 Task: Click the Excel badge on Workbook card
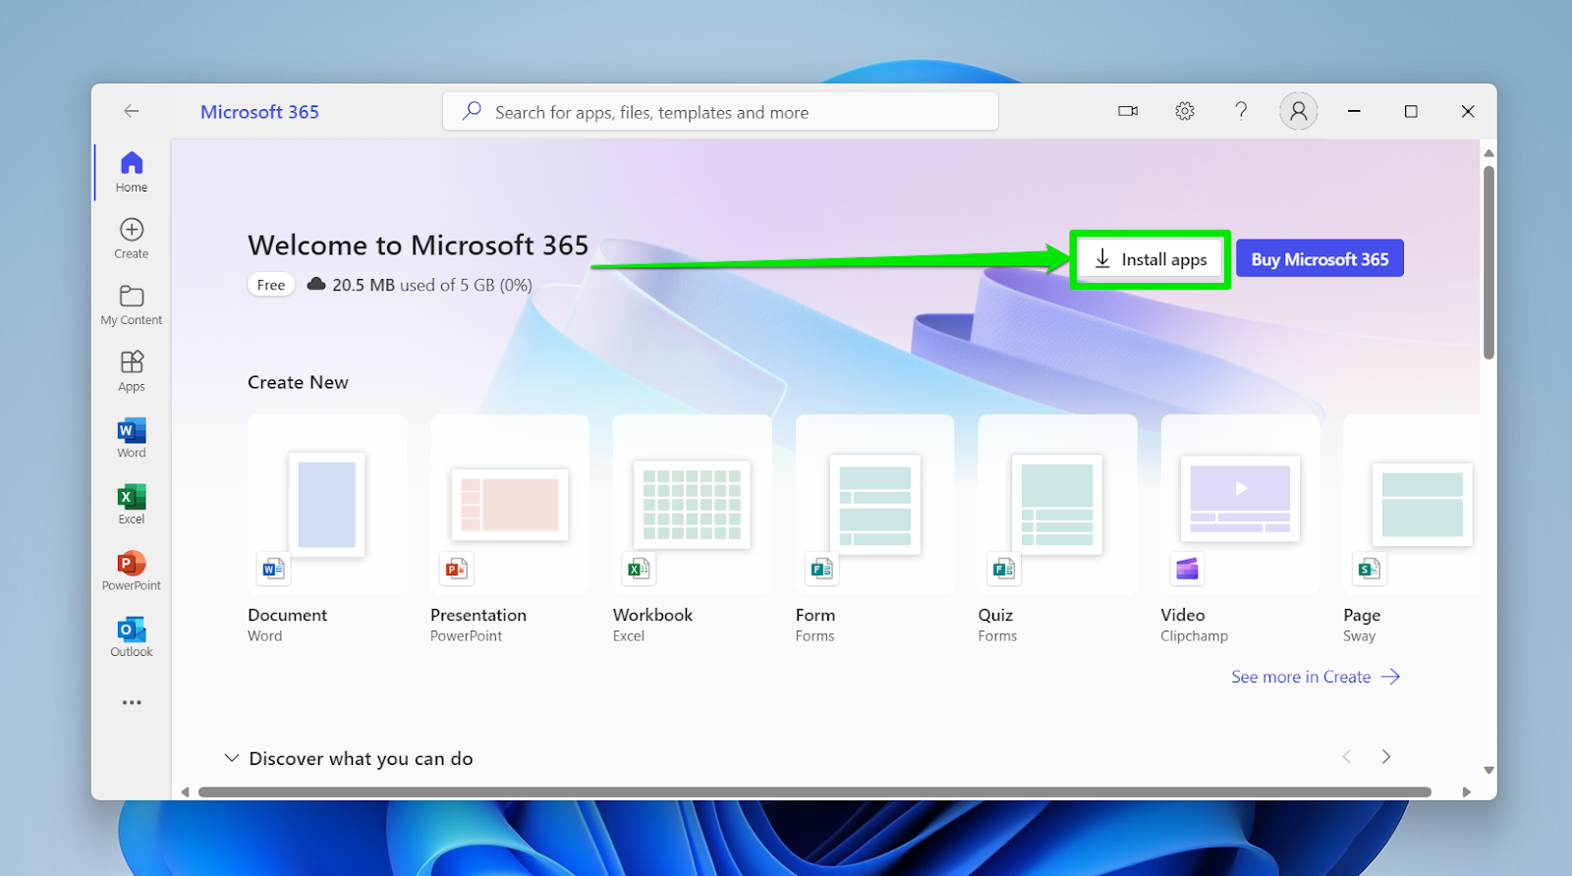pyautogui.click(x=639, y=569)
